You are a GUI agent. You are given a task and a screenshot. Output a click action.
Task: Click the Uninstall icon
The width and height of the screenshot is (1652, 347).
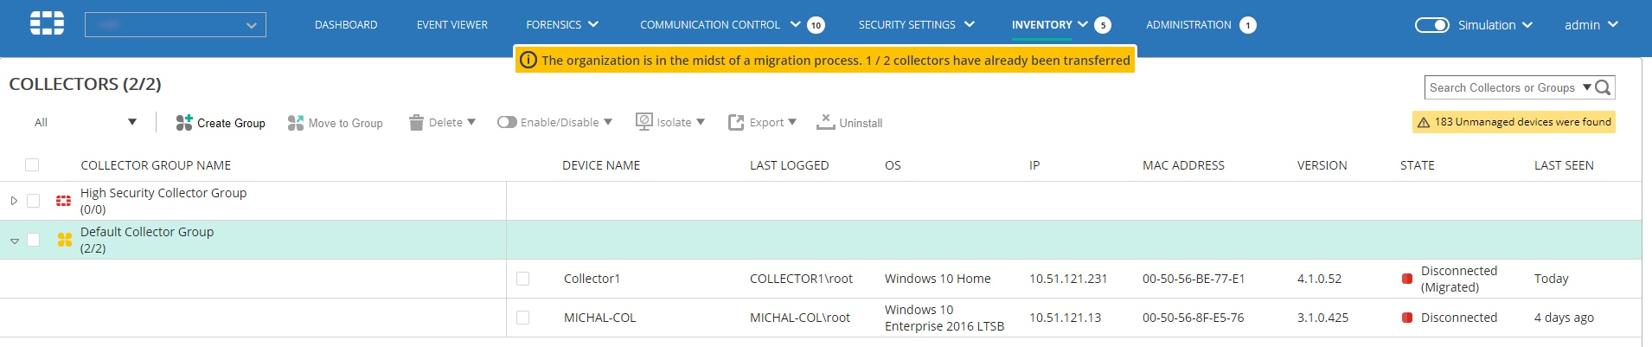click(825, 122)
